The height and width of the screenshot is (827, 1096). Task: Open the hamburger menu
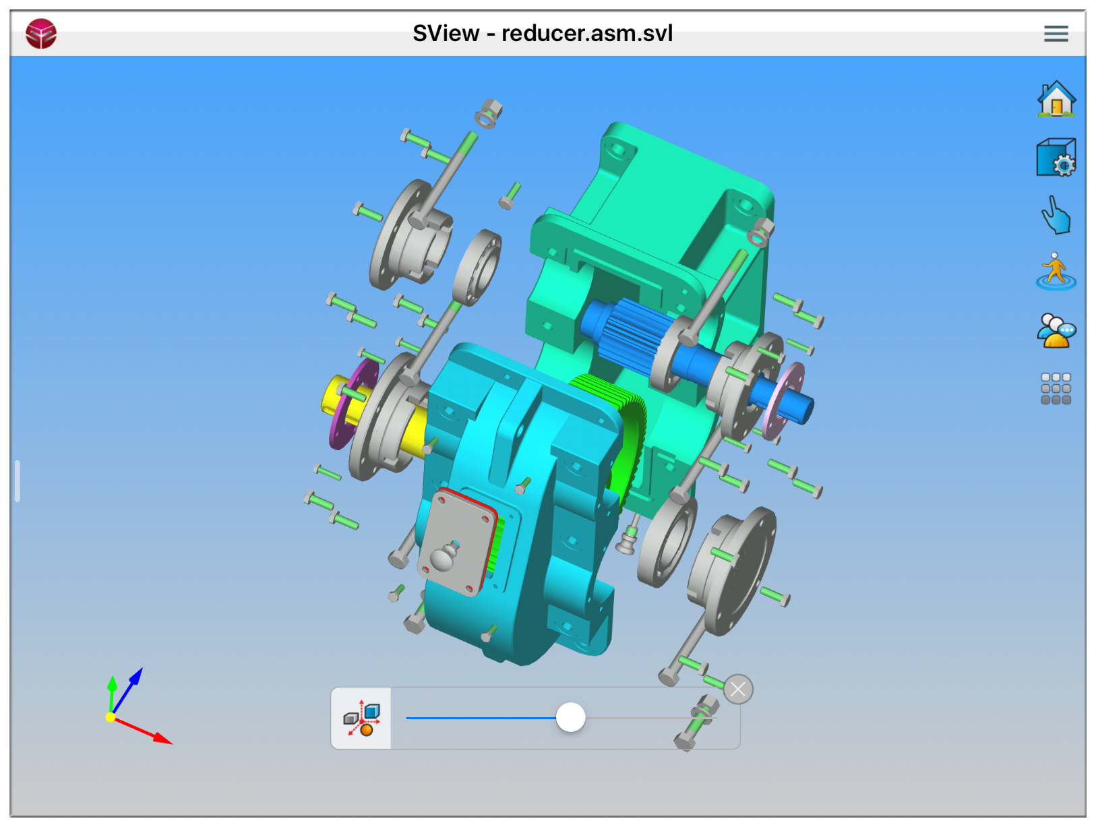pos(1056,34)
